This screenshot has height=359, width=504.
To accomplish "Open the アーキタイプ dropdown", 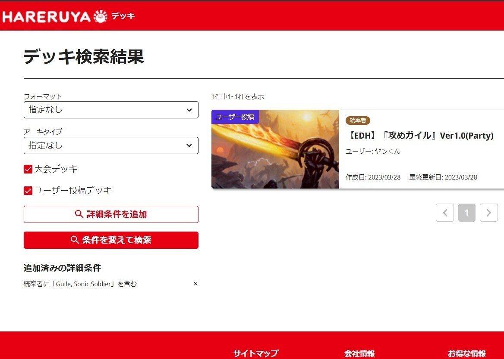I will pyautogui.click(x=111, y=145).
